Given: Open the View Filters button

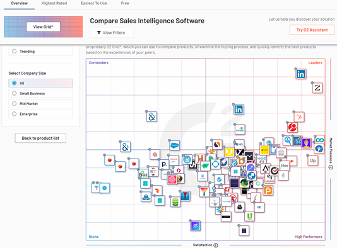Looking at the screenshot, I should click(111, 33).
